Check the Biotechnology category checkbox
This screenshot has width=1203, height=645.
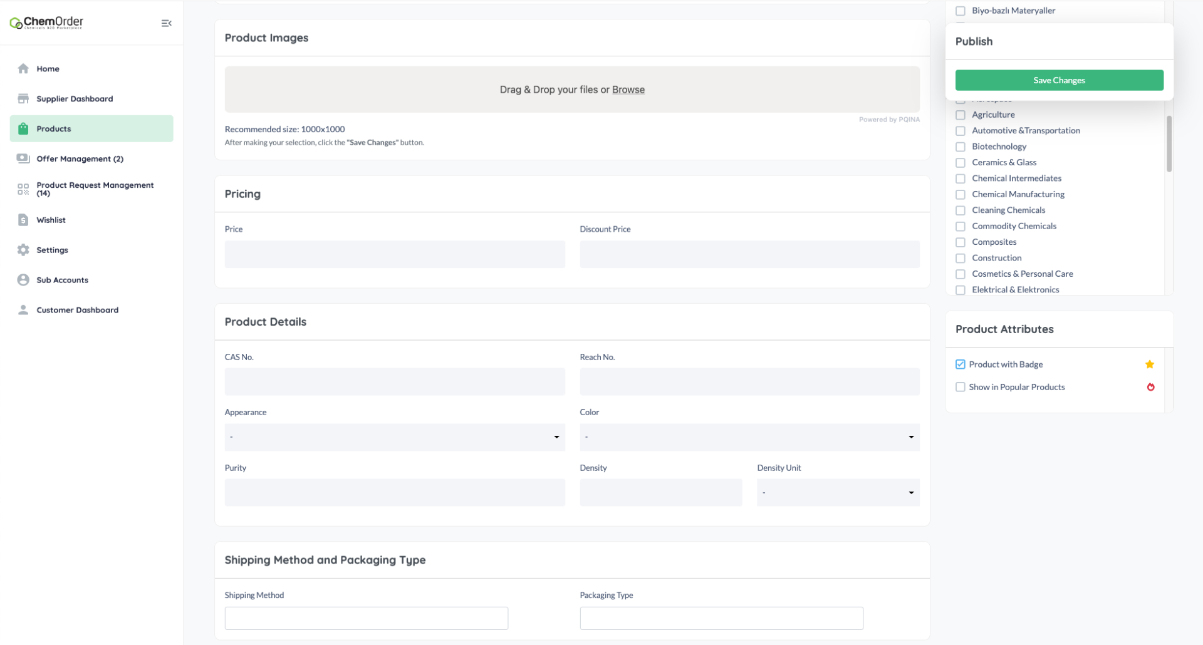960,147
